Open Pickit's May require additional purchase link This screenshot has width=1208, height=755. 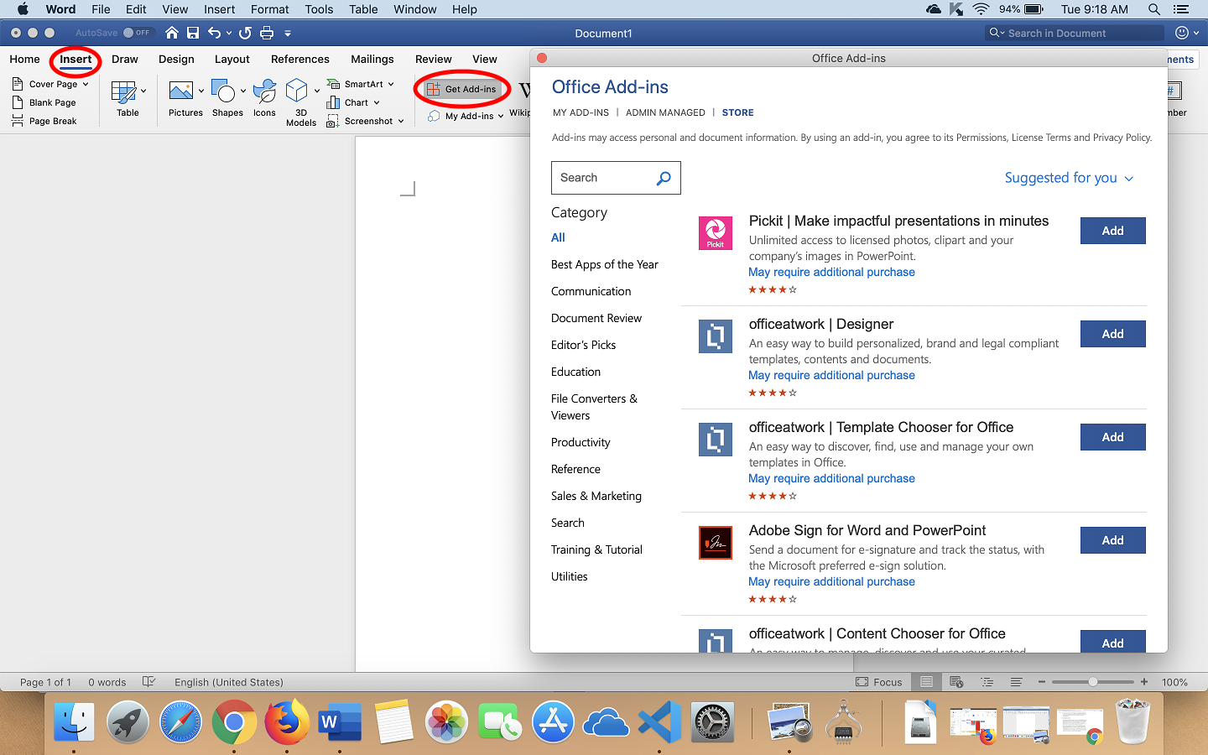tap(831, 272)
